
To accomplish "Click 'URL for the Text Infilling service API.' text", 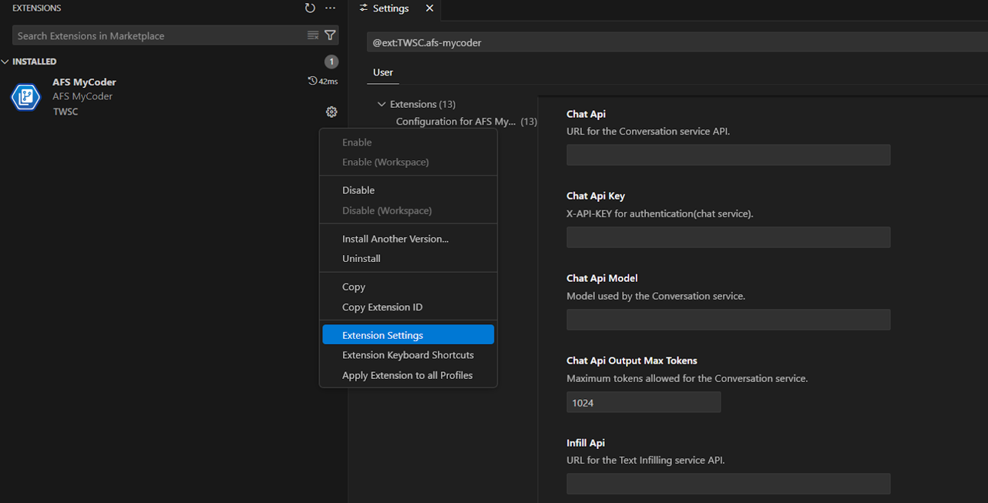I will coord(646,460).
